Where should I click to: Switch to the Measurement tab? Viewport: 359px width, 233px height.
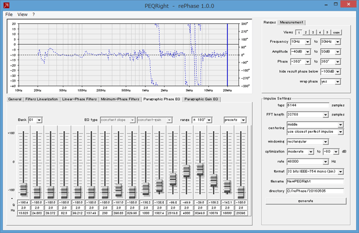click(x=291, y=22)
